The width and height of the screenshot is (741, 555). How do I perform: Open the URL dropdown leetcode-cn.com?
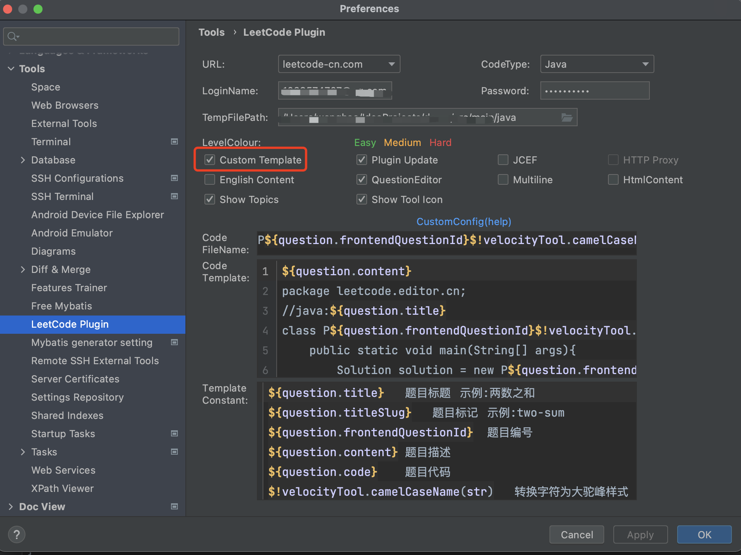pyautogui.click(x=339, y=64)
